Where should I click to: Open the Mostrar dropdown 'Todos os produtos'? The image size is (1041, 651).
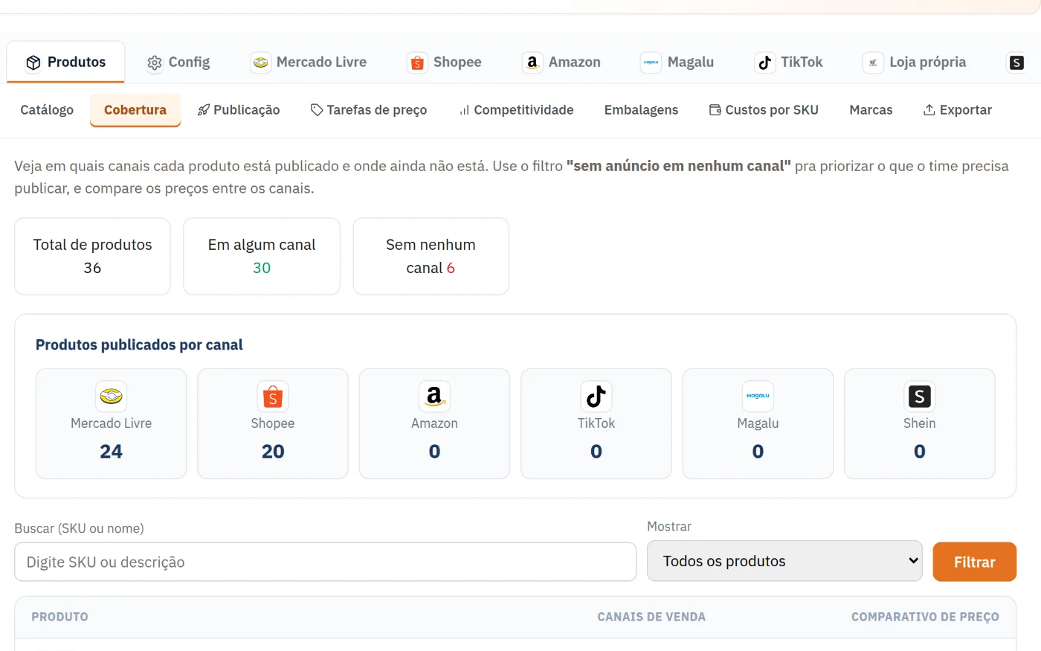(x=784, y=561)
